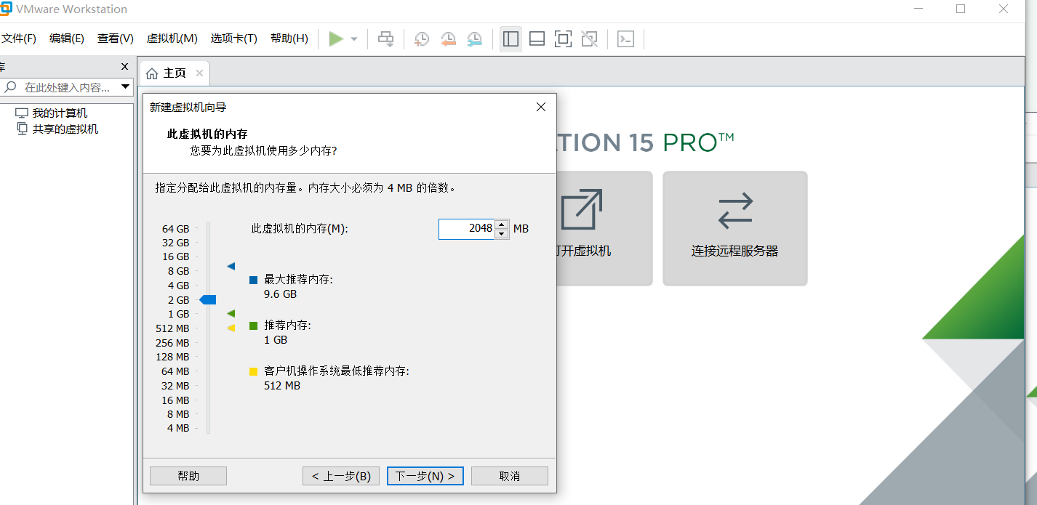
Task: Click the 下一步(N) > button
Action: coord(425,476)
